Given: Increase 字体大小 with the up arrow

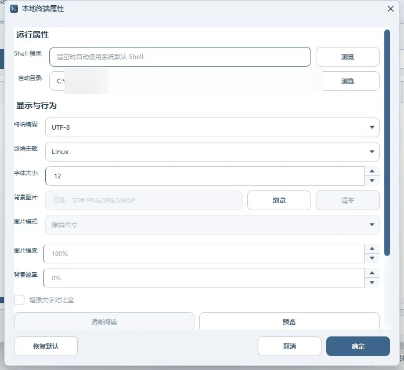Looking at the screenshot, I should click(372, 171).
